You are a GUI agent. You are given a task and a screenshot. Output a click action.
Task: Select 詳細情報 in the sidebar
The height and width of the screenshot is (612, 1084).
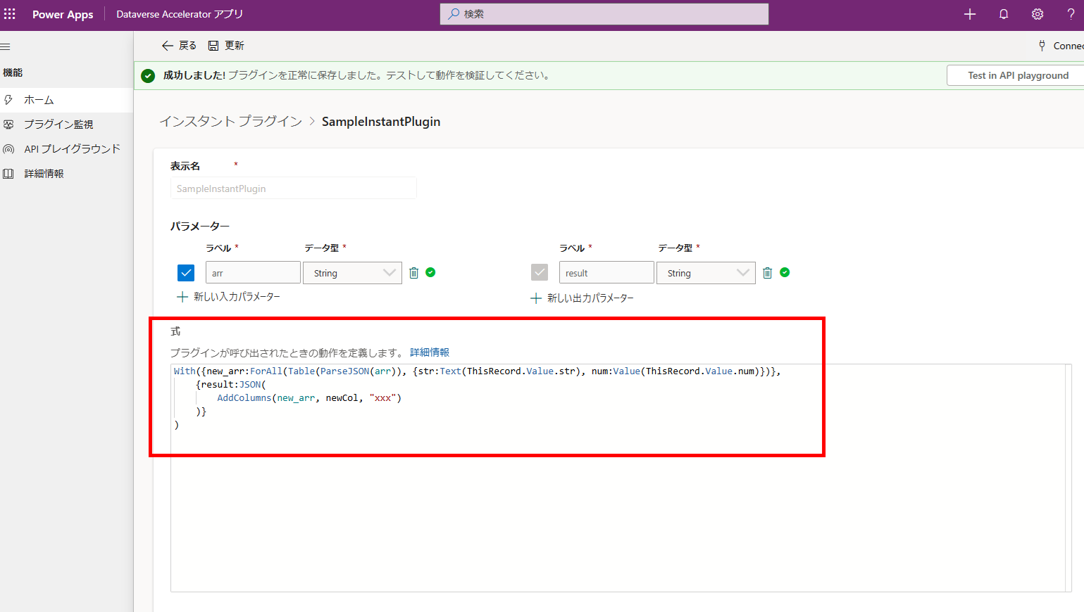pos(44,174)
